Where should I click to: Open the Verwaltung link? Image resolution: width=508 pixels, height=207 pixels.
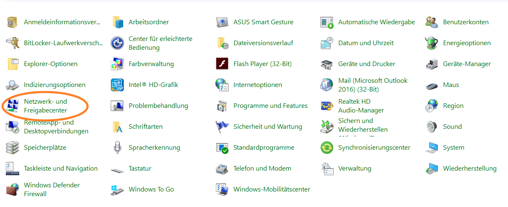click(355, 169)
